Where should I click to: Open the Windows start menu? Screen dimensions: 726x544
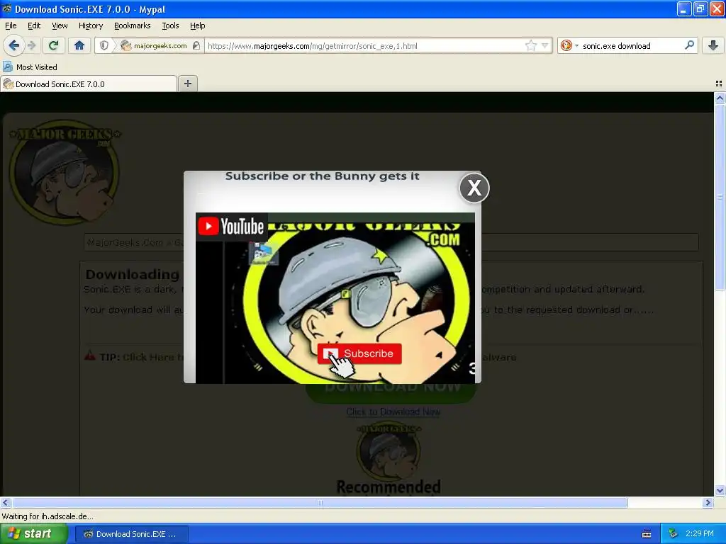[x=33, y=534]
